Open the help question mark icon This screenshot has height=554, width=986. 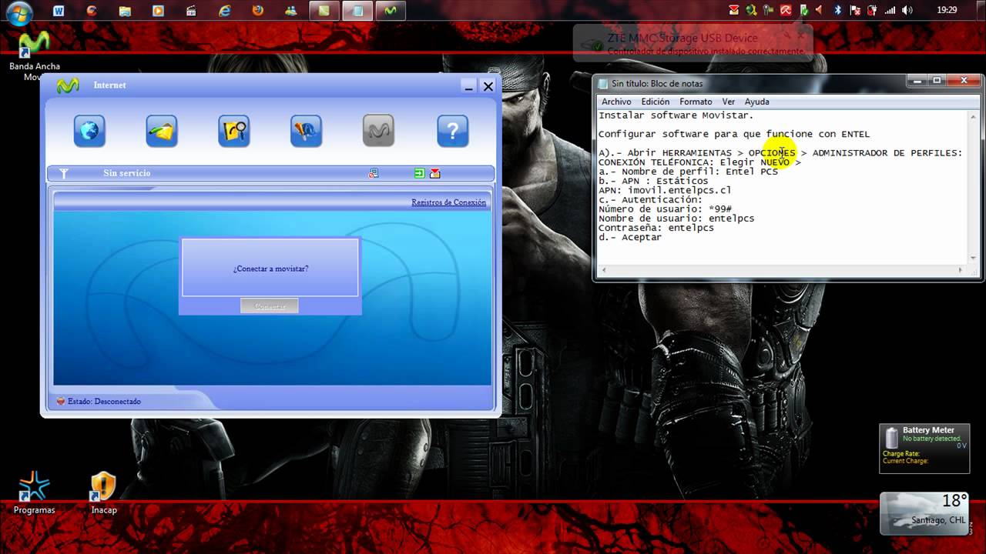(x=453, y=131)
